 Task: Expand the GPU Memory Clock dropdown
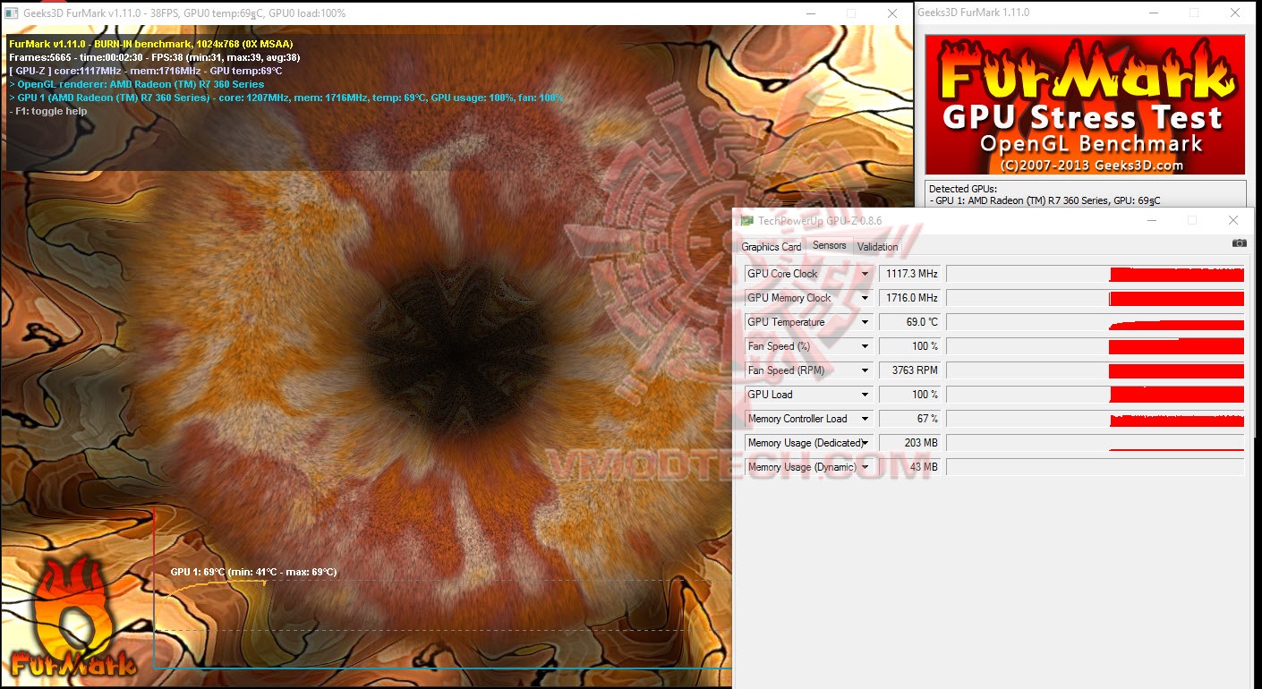865,298
